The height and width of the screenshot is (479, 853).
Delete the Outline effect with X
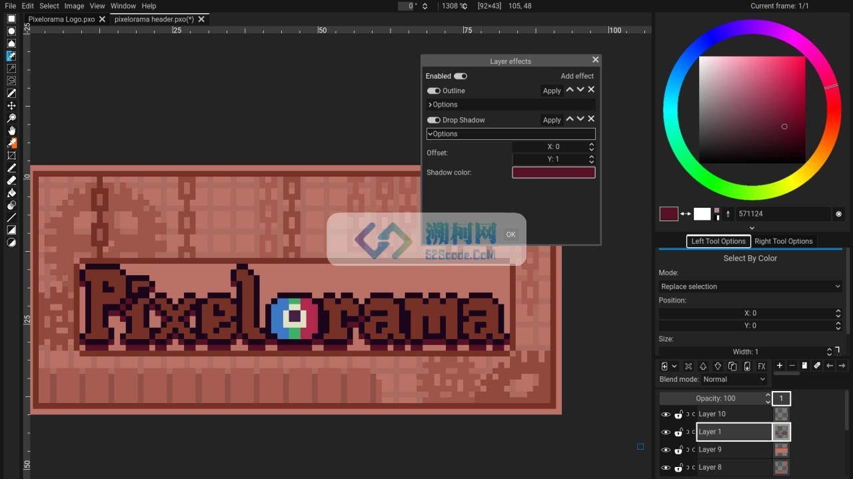tap(591, 89)
